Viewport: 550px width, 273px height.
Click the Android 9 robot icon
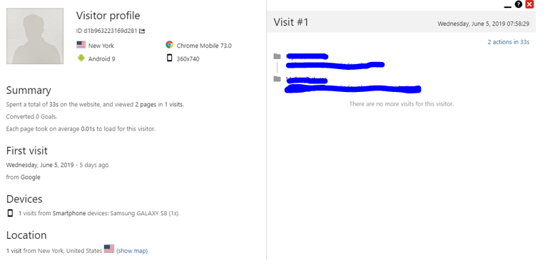pos(81,58)
